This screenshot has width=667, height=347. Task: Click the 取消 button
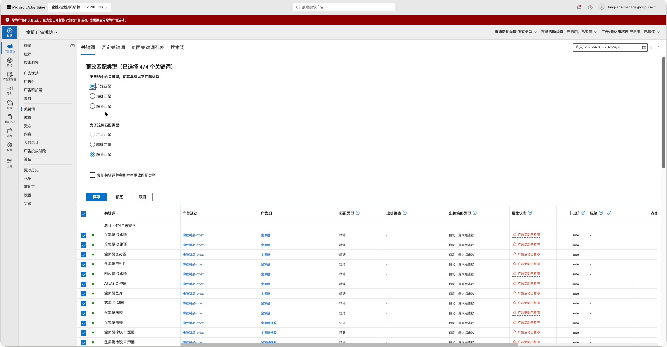point(142,197)
